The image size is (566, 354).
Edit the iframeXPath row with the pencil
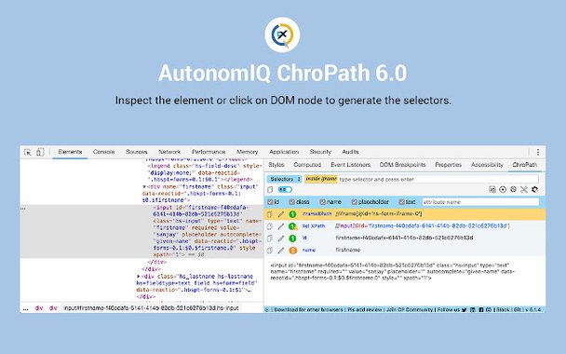coord(281,214)
